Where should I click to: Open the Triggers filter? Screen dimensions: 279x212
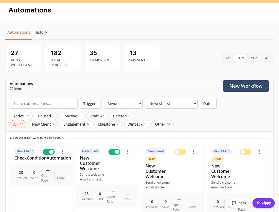(x=90, y=103)
